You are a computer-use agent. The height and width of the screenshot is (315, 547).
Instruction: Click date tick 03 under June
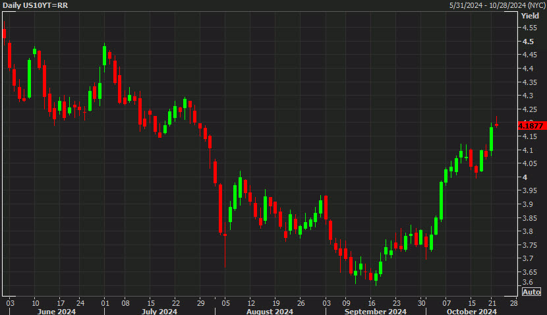[x=9, y=302]
